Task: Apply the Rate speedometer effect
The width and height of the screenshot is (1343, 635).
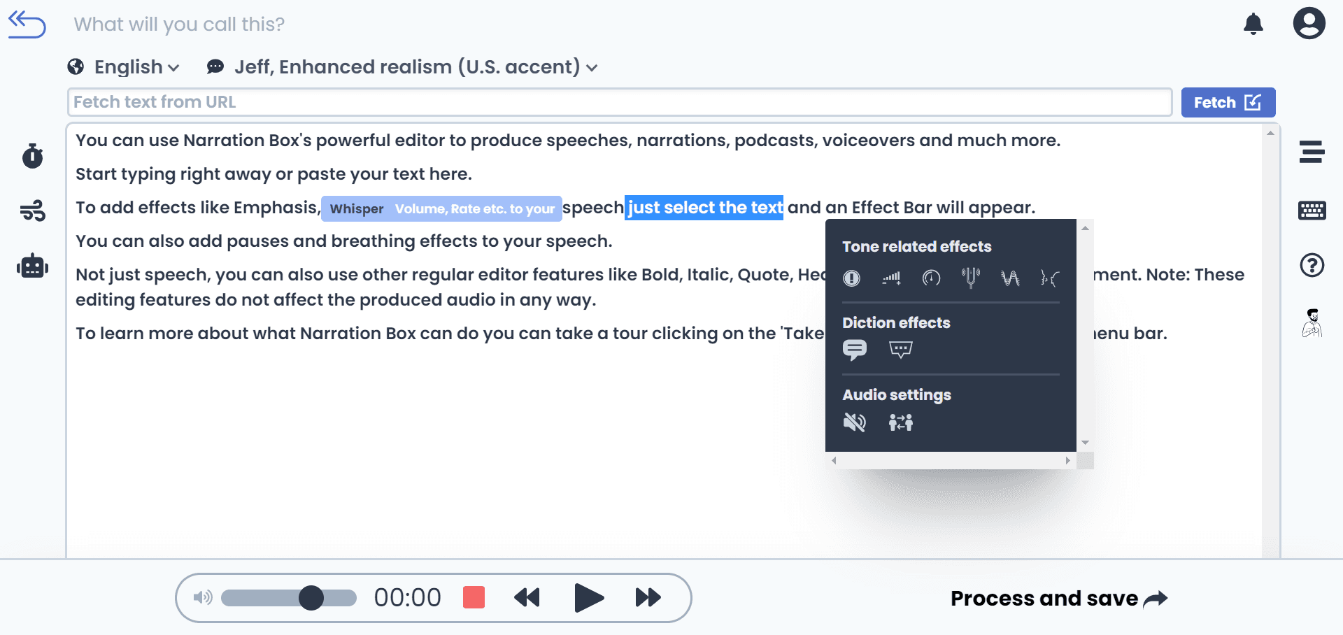Action: [931, 278]
